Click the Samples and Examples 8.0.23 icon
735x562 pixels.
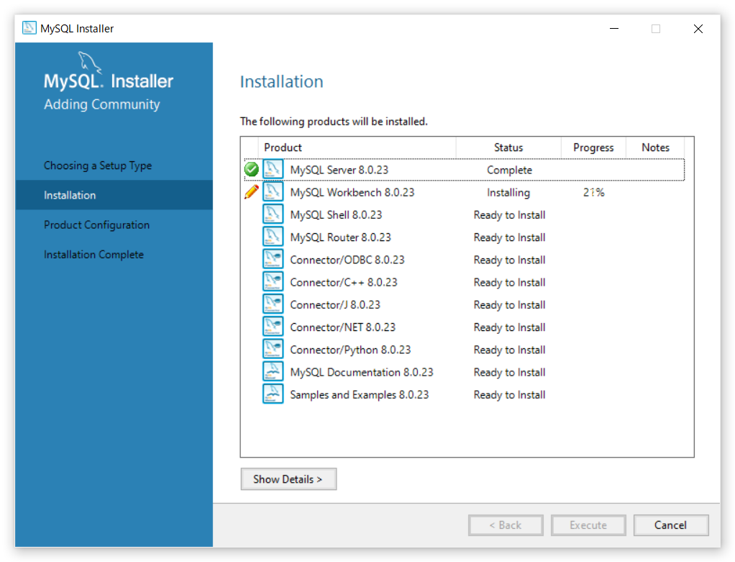pyautogui.click(x=273, y=394)
